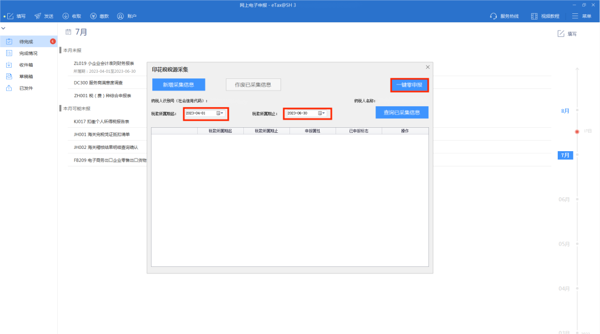Open calendar dropdown for 税款所属期止
Viewport: 600px width, 334px height.
click(x=322, y=113)
